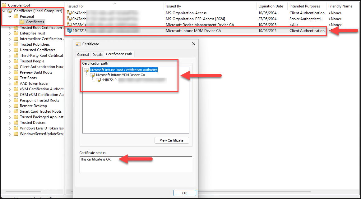Click the Certificate dialog title bar icon
Image resolution: width=361 pixels, height=199 pixels.
point(78,44)
